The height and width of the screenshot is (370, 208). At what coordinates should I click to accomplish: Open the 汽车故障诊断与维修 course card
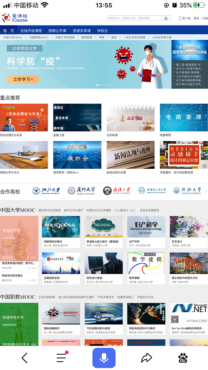point(104,319)
